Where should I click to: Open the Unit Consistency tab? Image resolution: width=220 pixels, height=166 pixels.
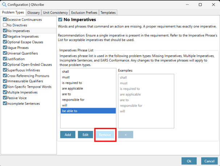tap(55, 13)
